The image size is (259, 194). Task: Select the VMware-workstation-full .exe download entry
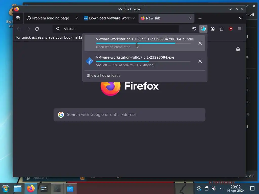coord(145,61)
